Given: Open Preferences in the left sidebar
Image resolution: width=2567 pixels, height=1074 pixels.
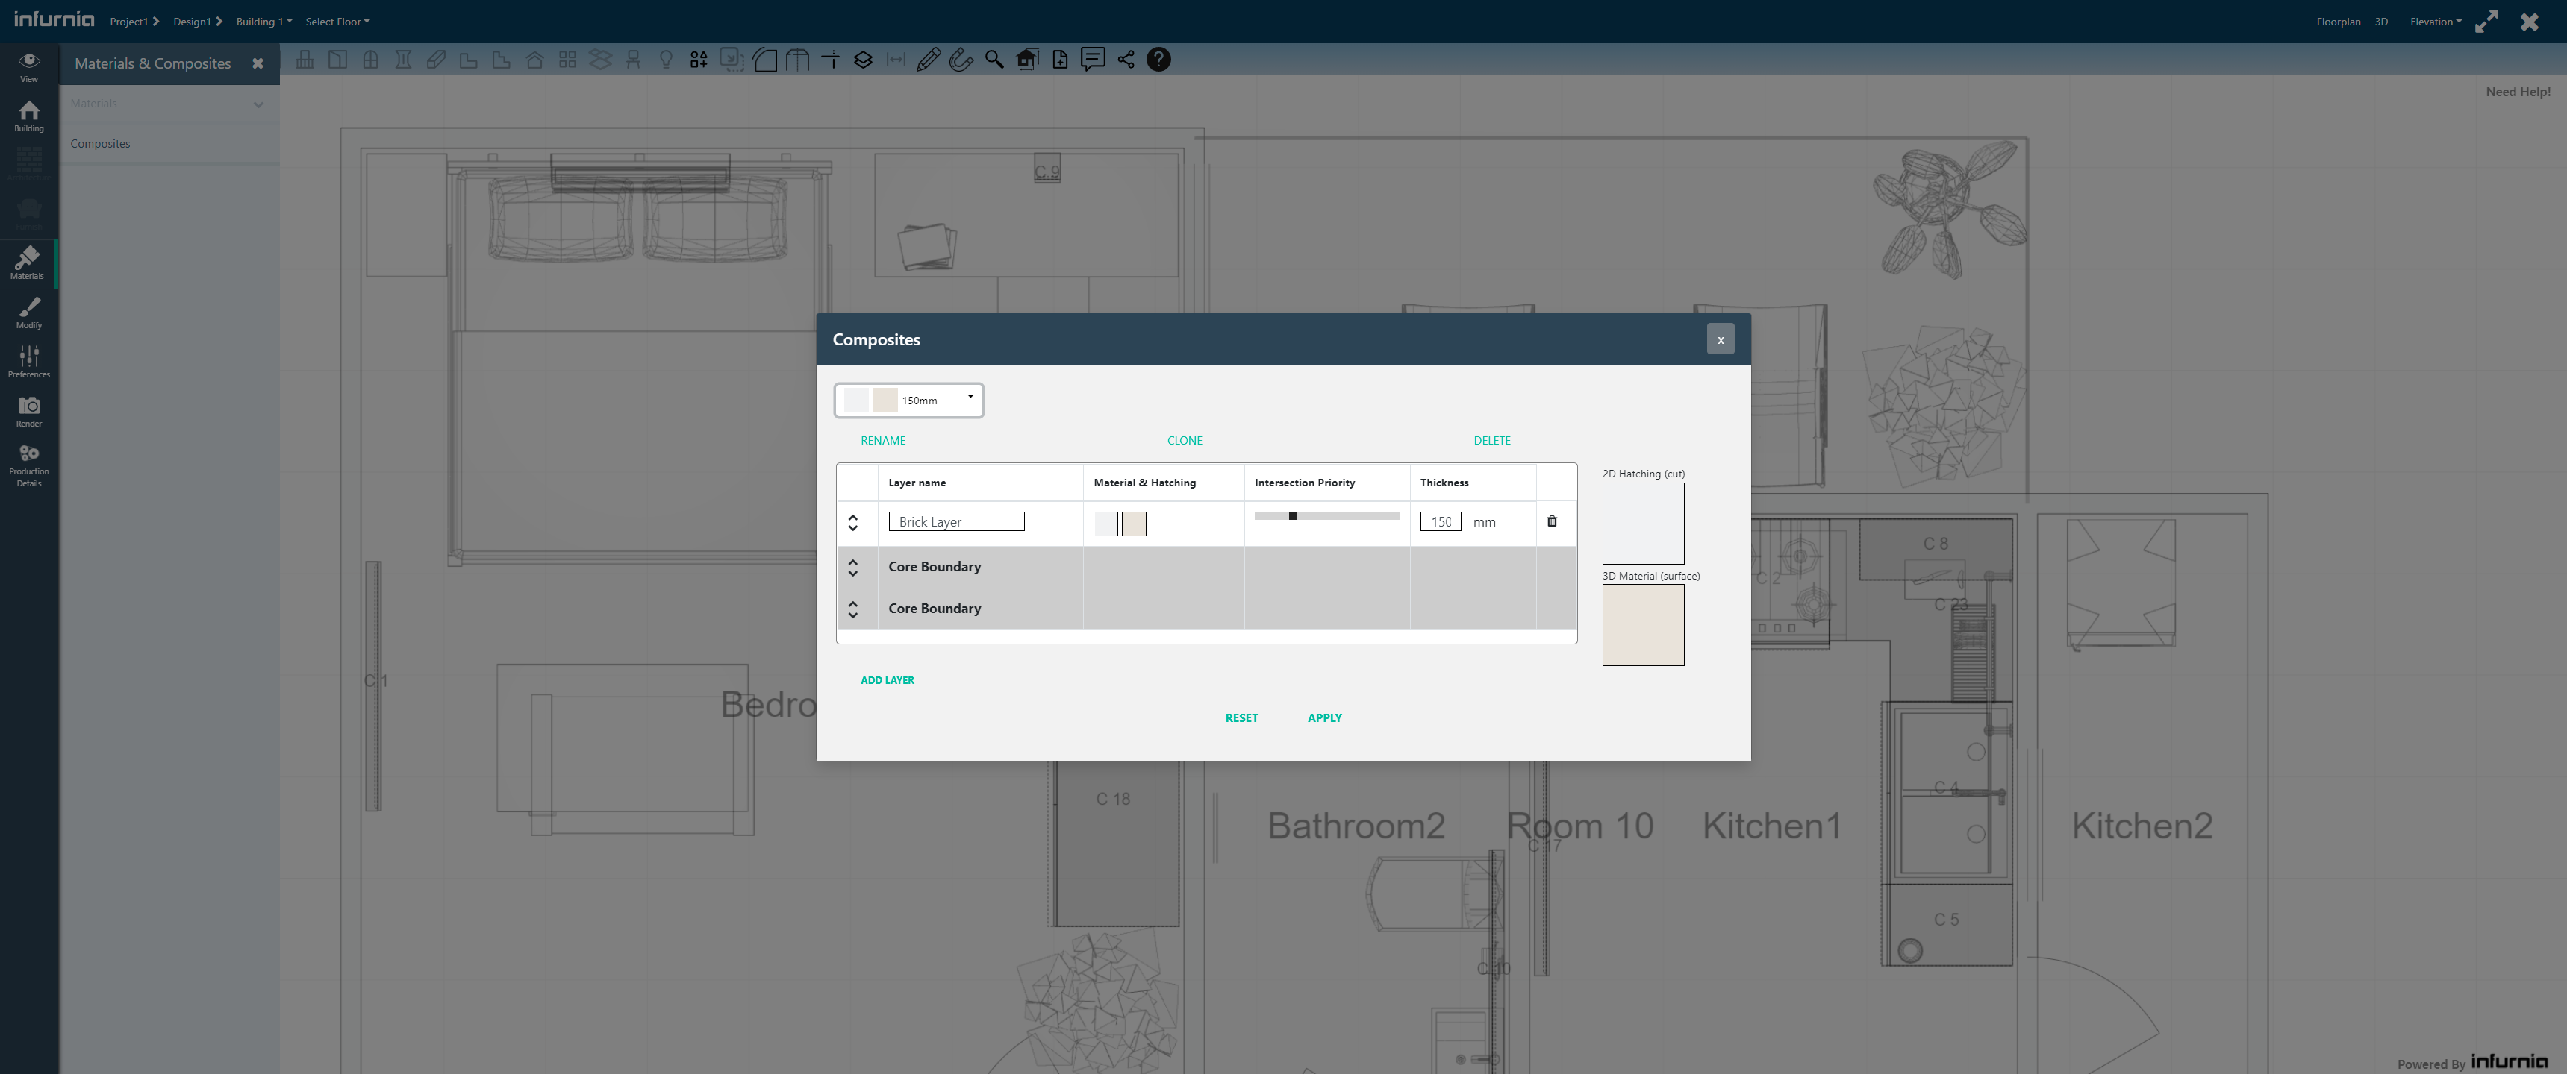Looking at the screenshot, I should coord(29,360).
